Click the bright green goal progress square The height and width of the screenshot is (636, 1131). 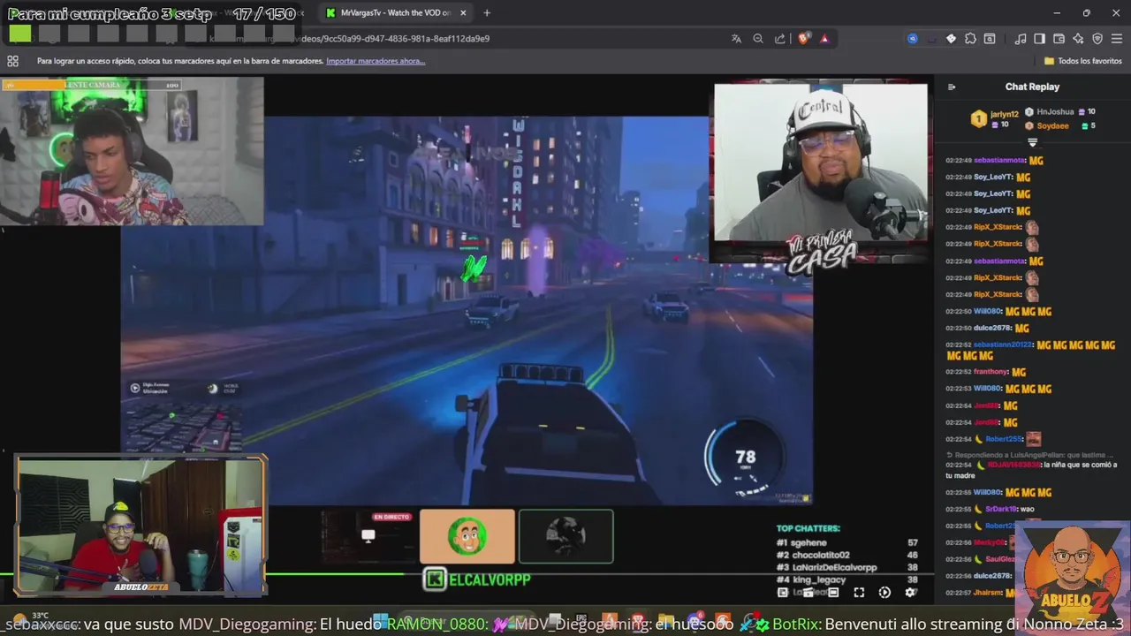tap(20, 34)
